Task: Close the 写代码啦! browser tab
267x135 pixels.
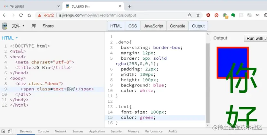Action: click(58, 6)
